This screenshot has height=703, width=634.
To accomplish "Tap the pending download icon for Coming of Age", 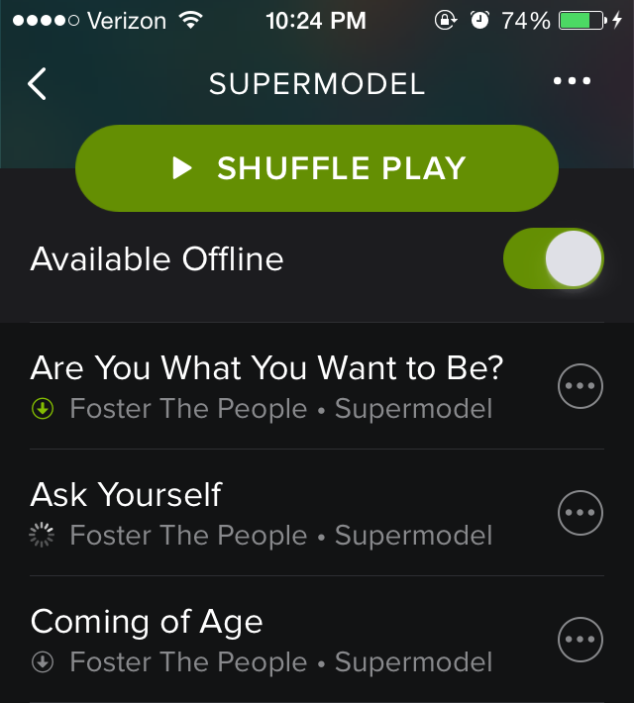I will pyautogui.click(x=43, y=662).
